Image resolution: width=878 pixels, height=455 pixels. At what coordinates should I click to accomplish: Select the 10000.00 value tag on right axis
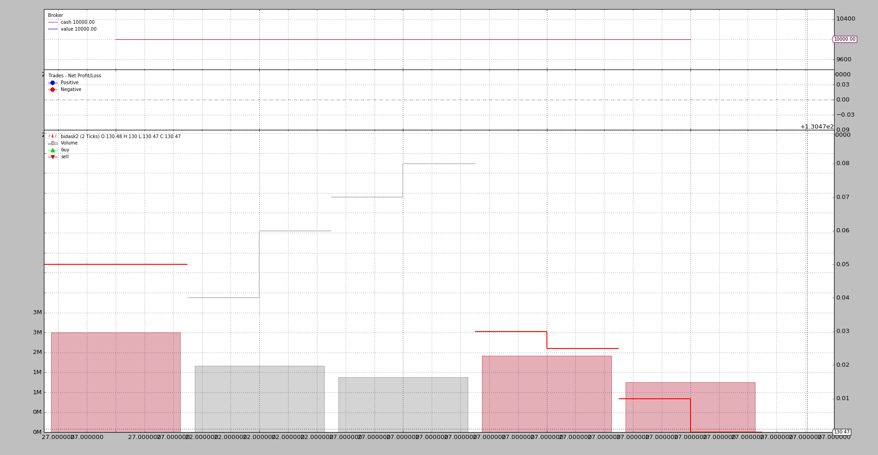point(844,39)
